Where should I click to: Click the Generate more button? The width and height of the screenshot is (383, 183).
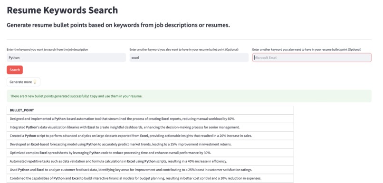point(23,82)
